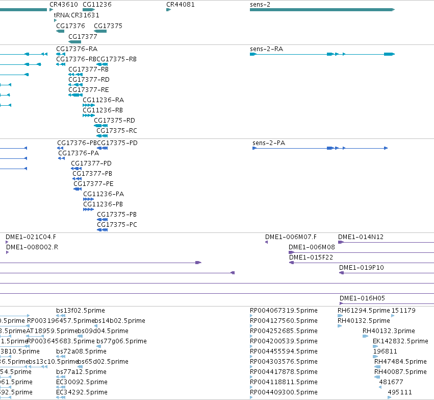
Task: Select DME1-006M08 clone label
Action: 312,247
